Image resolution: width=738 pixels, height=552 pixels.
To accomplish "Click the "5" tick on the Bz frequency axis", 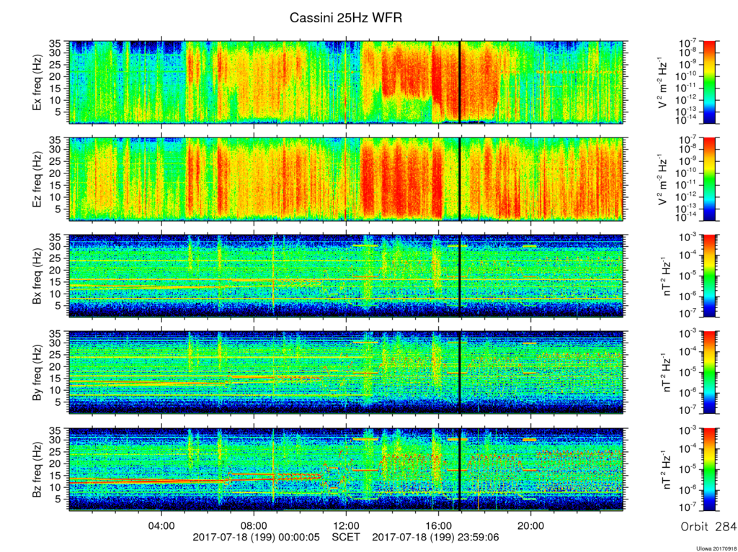I will tap(59, 499).
